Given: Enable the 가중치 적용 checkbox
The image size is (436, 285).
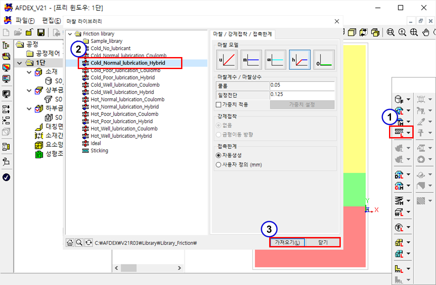Looking at the screenshot, I should click(x=218, y=105).
